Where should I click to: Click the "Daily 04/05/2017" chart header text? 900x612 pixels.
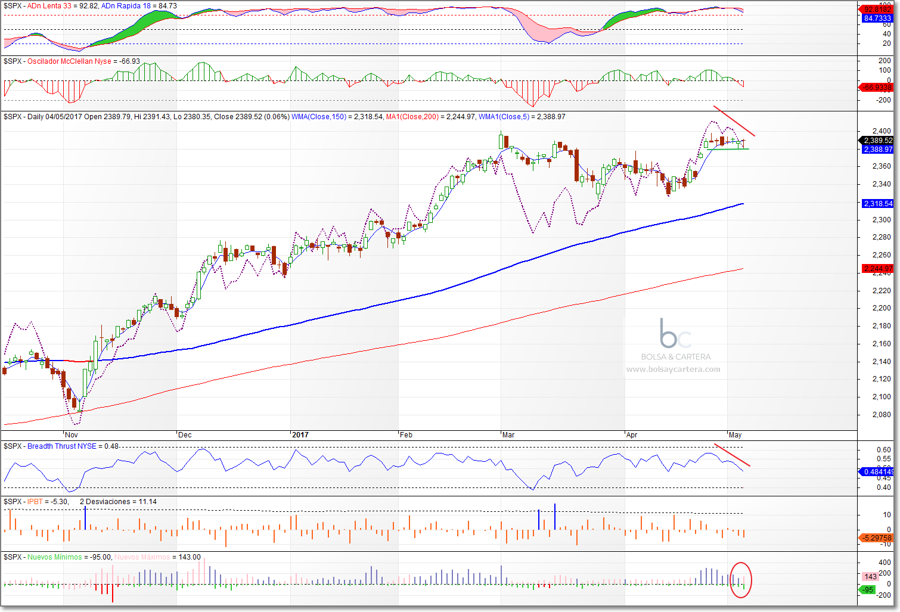coord(55,117)
